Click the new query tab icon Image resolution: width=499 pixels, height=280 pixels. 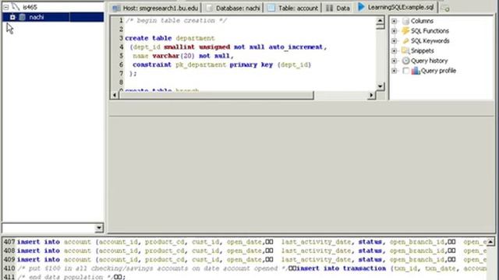click(x=445, y=9)
